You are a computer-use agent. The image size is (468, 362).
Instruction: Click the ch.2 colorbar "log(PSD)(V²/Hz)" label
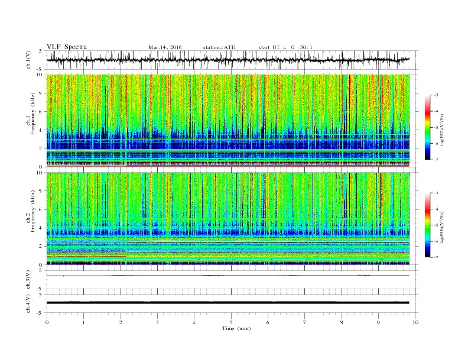442,228
